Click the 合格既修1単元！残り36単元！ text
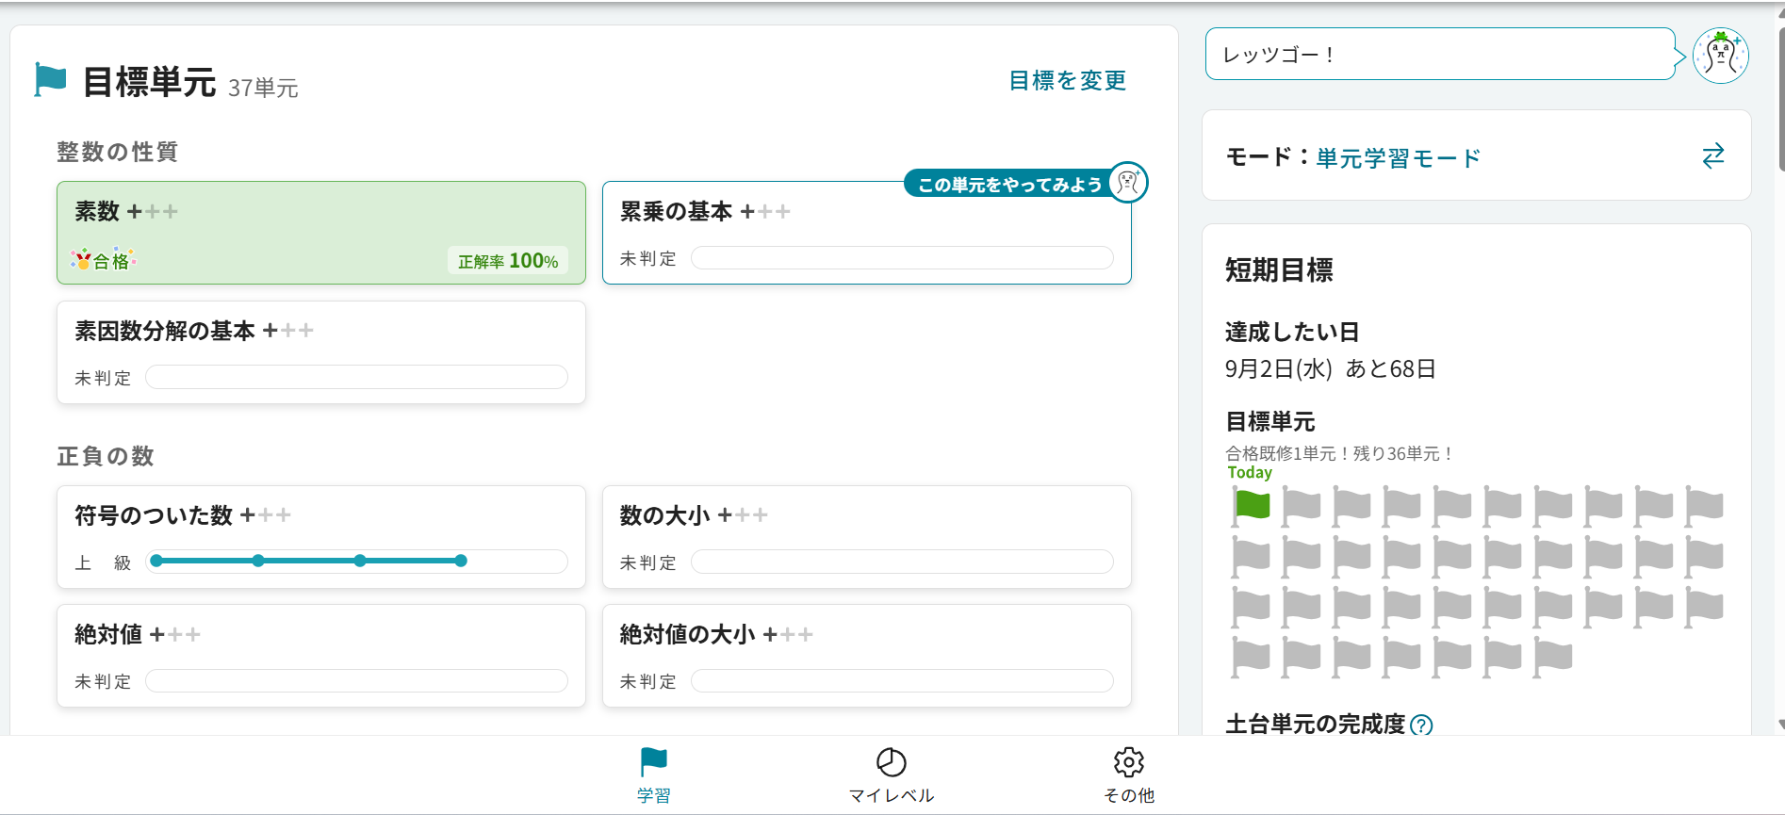Viewport: 1785px width, 815px height. point(1339,453)
